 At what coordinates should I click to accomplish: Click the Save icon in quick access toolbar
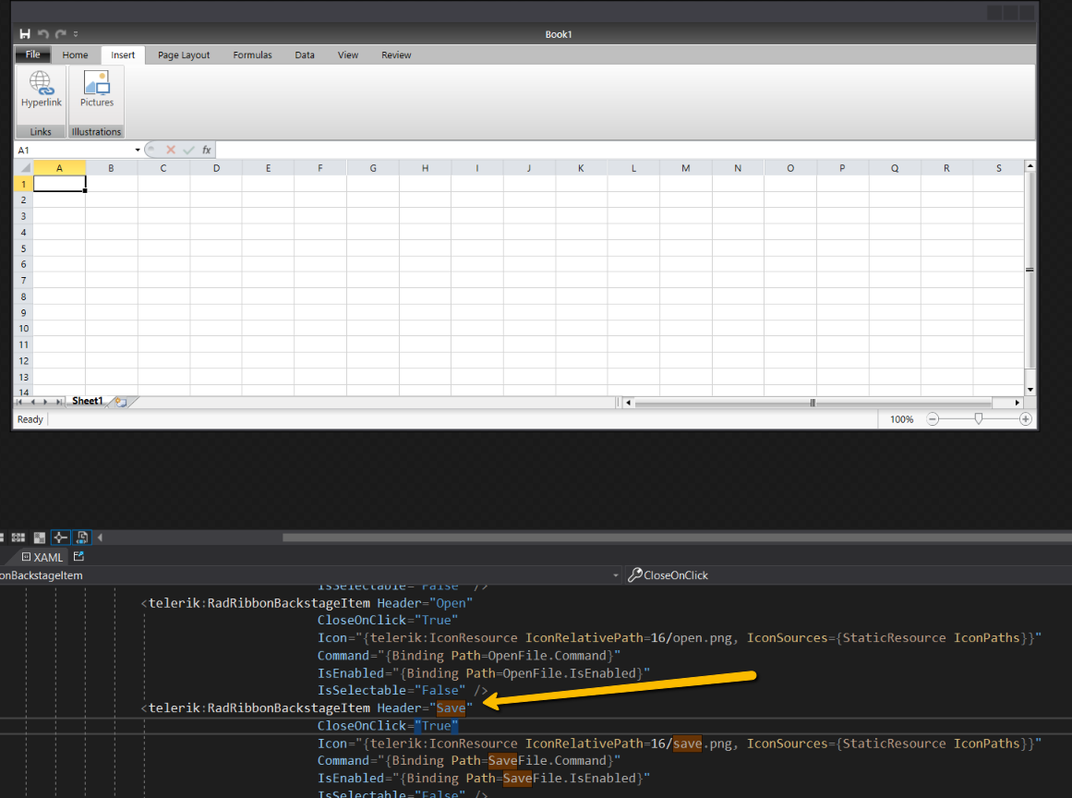(25, 34)
